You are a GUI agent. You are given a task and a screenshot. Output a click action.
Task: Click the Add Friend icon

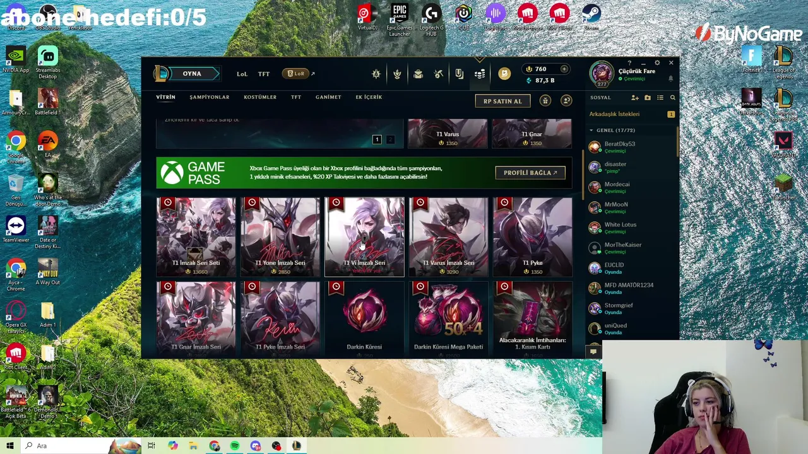pyautogui.click(x=635, y=98)
